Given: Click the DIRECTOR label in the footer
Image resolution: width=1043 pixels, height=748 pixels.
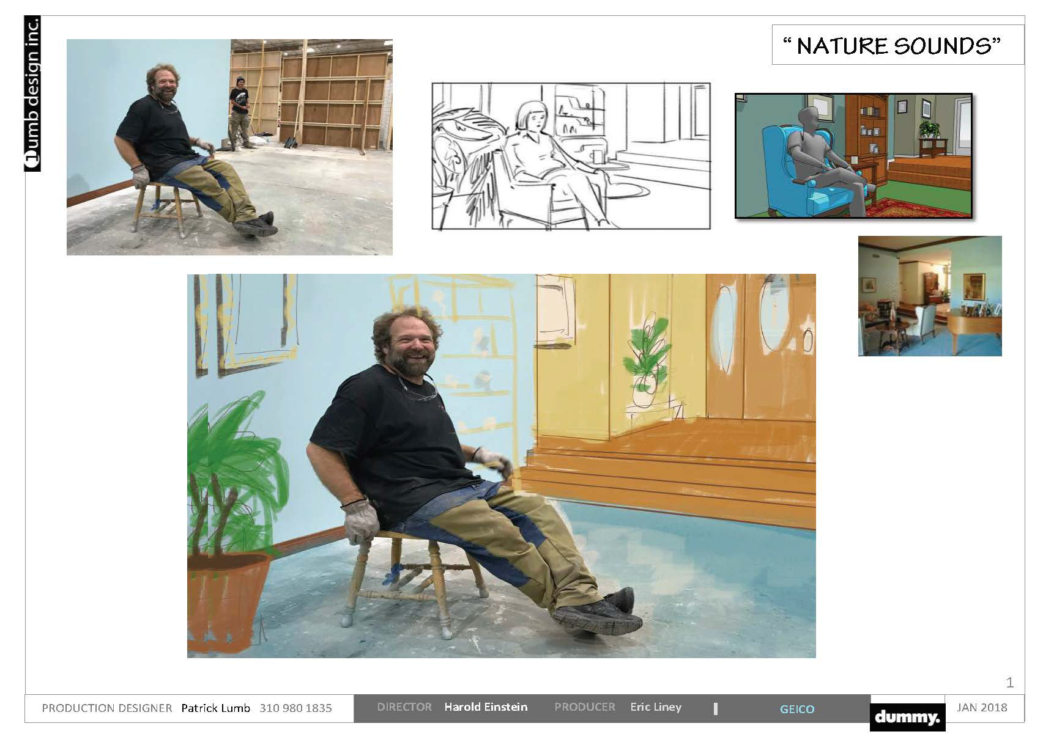Looking at the screenshot, I should pos(404,707).
